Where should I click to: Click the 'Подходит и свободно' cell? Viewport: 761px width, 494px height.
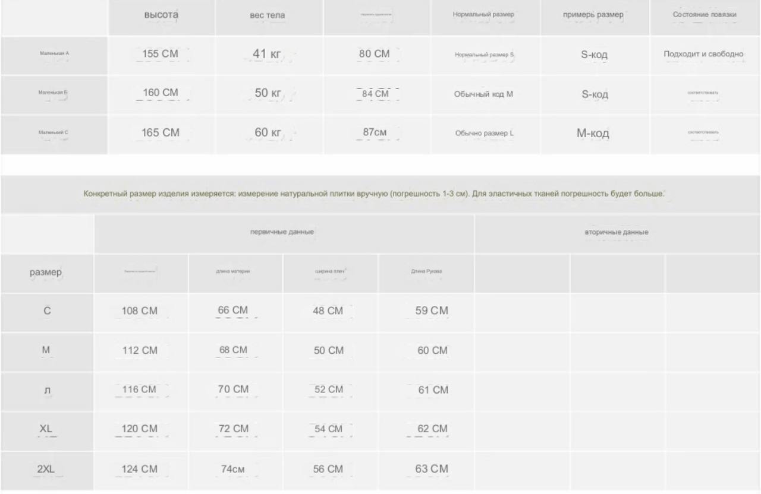tap(703, 54)
